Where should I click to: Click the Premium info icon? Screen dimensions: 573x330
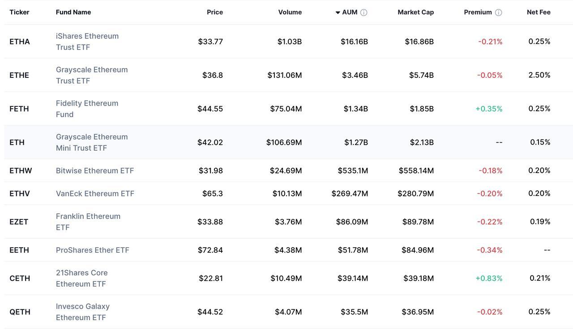(x=498, y=13)
